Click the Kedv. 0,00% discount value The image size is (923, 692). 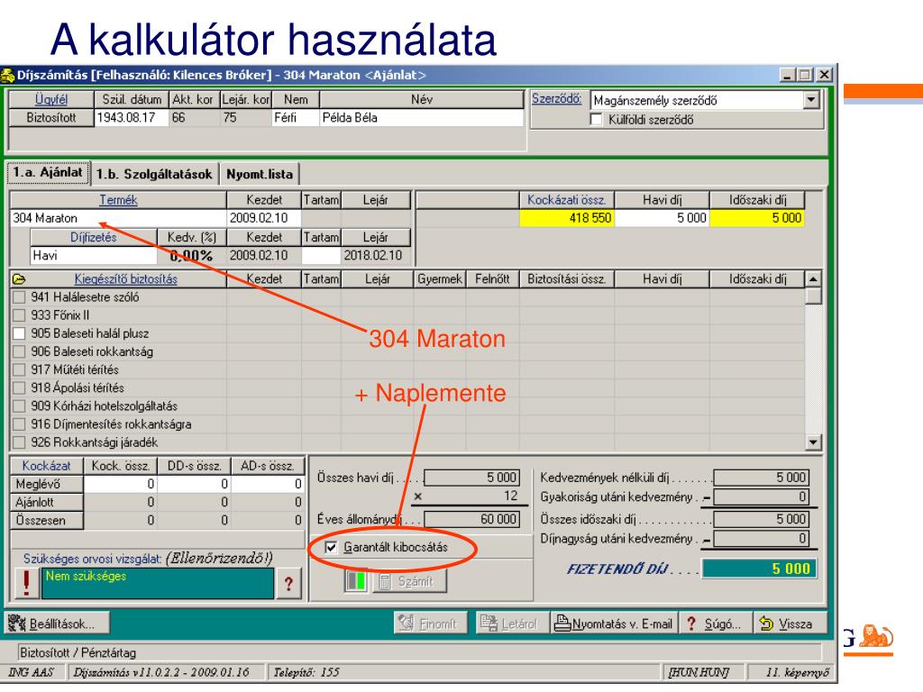tap(192, 255)
